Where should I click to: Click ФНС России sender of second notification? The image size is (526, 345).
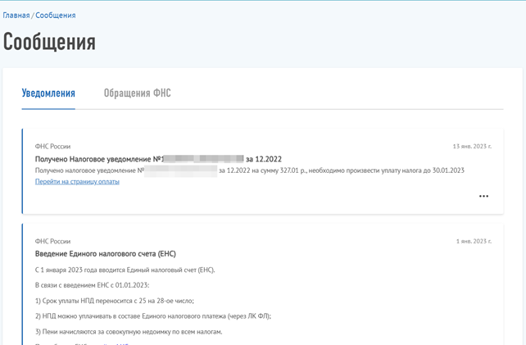[x=52, y=242]
